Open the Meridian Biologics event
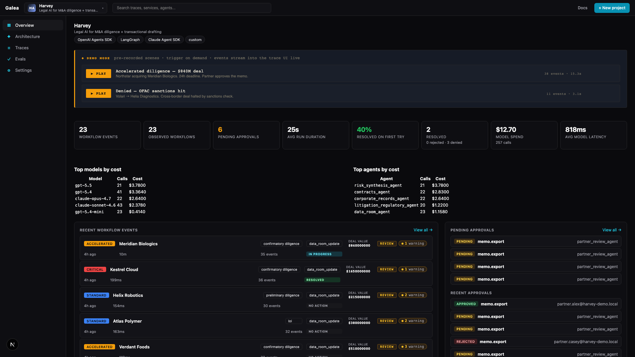 [x=256, y=248]
